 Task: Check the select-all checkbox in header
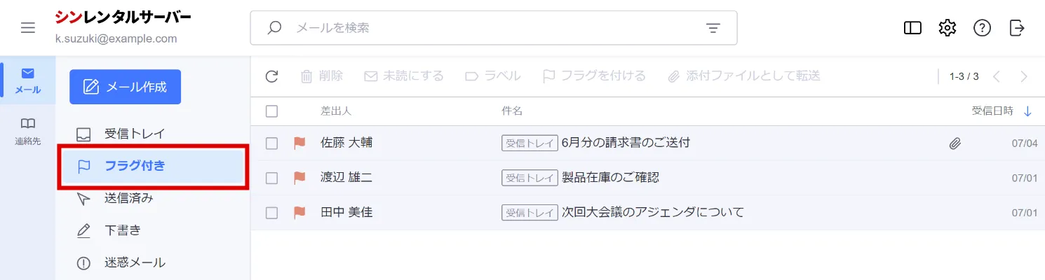coord(272,111)
